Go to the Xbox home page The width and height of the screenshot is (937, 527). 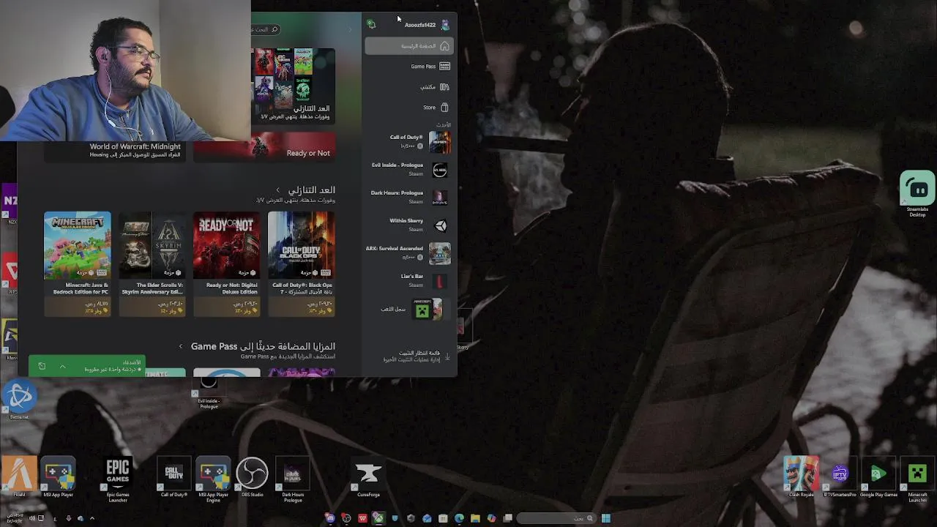(409, 46)
